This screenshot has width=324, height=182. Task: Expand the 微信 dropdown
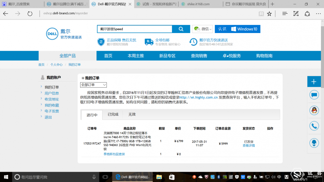[x=202, y=29]
